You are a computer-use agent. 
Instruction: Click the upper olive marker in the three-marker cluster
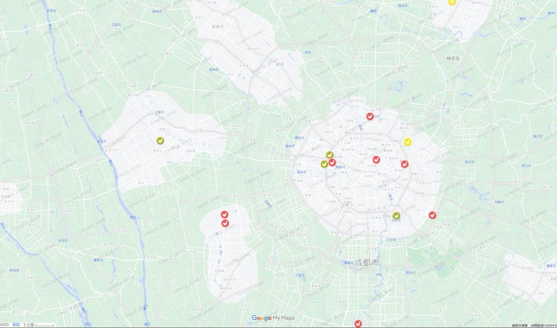point(330,155)
